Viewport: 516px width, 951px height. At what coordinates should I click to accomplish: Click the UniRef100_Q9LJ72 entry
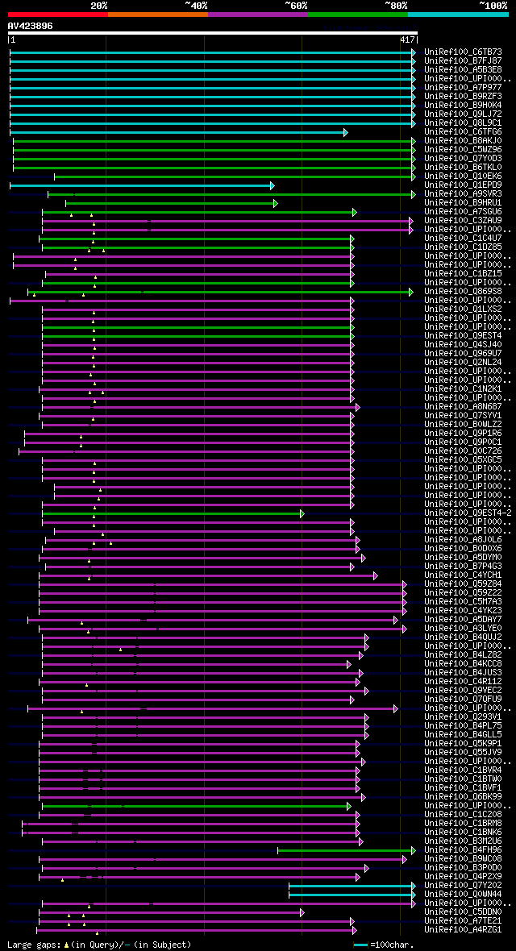point(463,114)
